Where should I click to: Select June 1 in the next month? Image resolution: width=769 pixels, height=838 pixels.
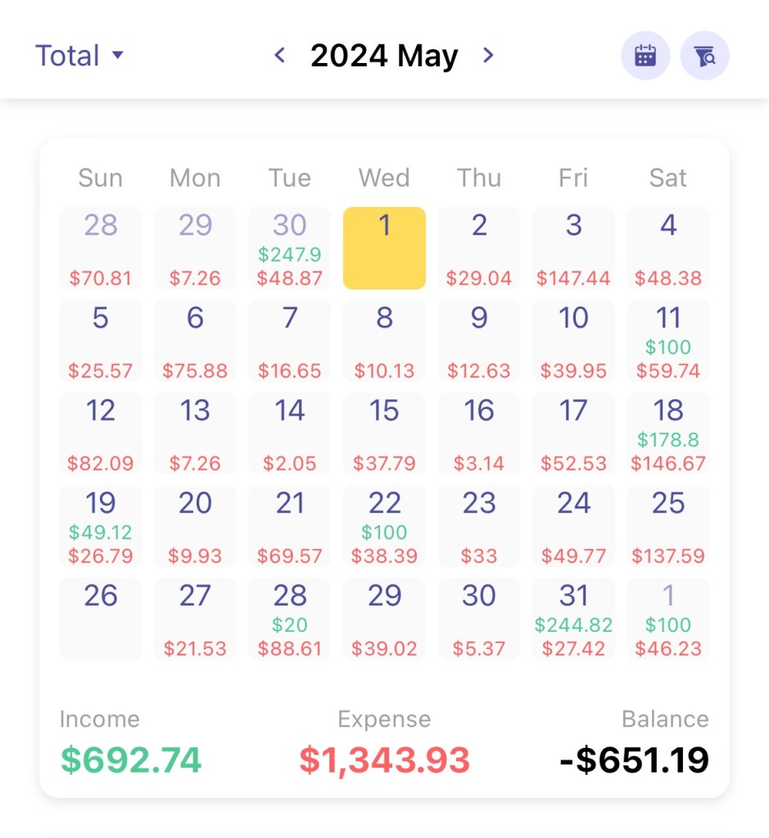click(668, 619)
